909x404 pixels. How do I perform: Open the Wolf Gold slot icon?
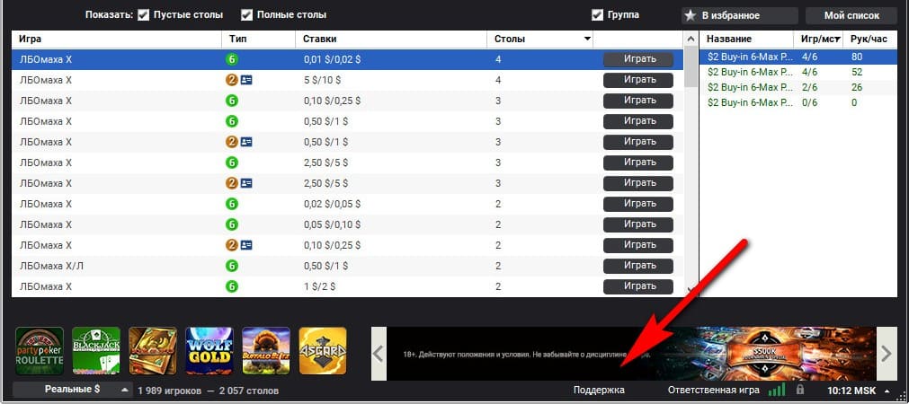point(209,351)
